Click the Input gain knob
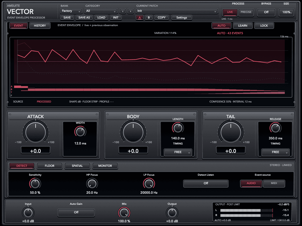The width and height of the screenshot is (302, 226). pos(28,213)
